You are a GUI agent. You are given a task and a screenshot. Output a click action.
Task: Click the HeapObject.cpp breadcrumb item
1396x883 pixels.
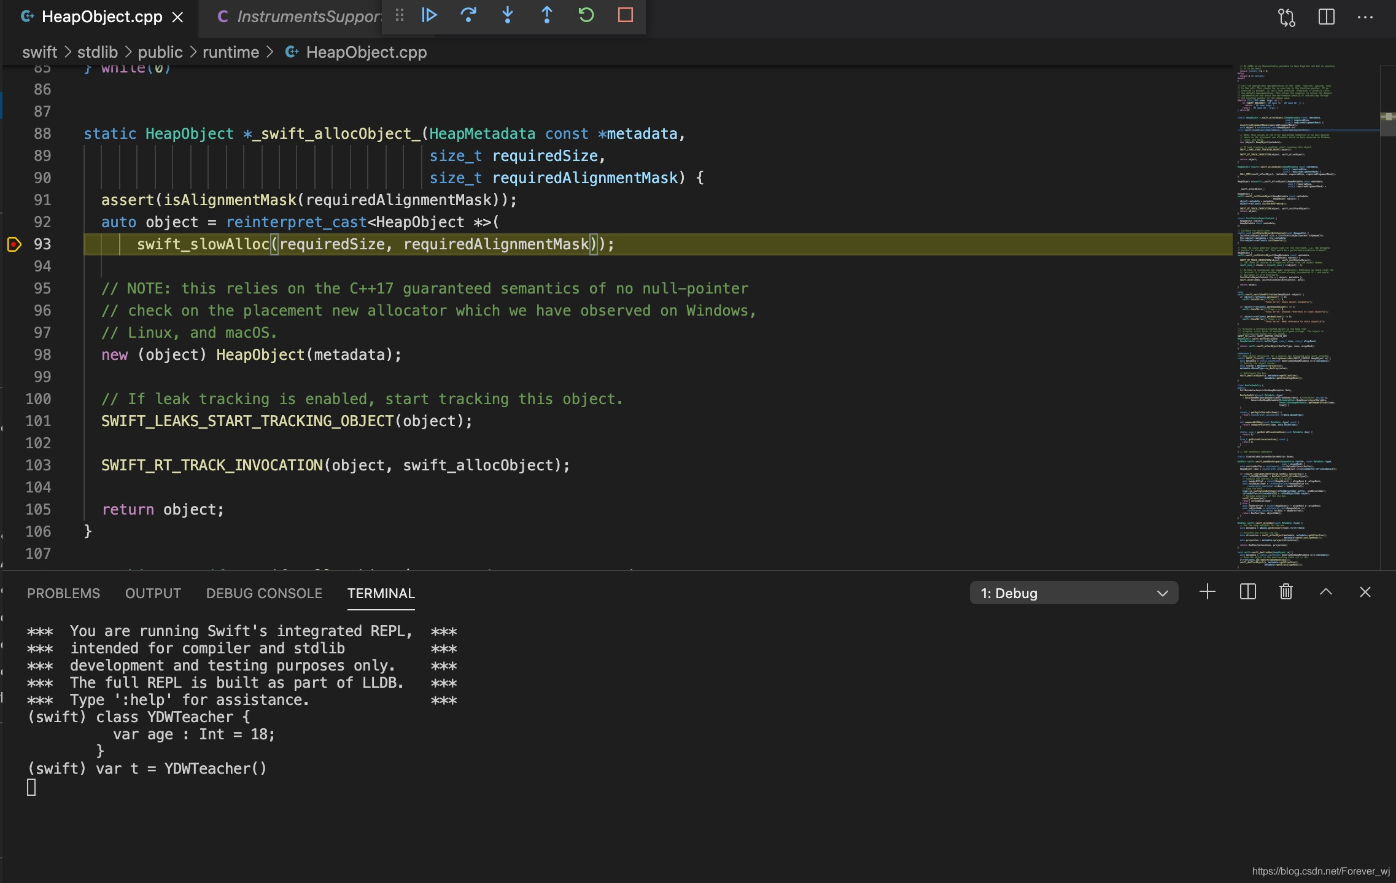(x=357, y=52)
